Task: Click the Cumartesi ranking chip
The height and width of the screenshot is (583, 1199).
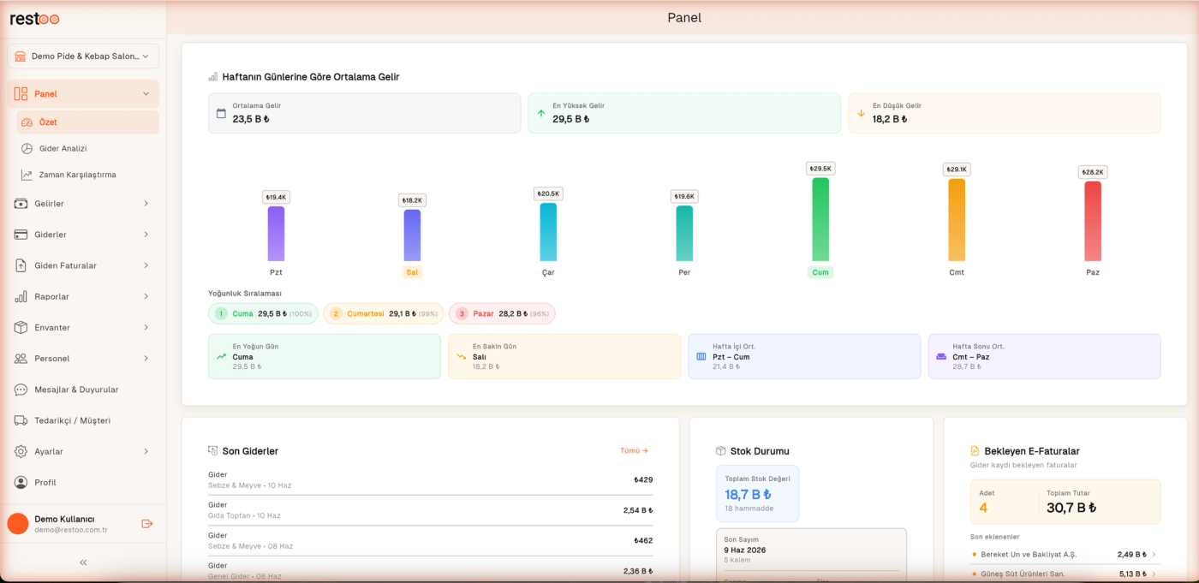Action: 383,313
